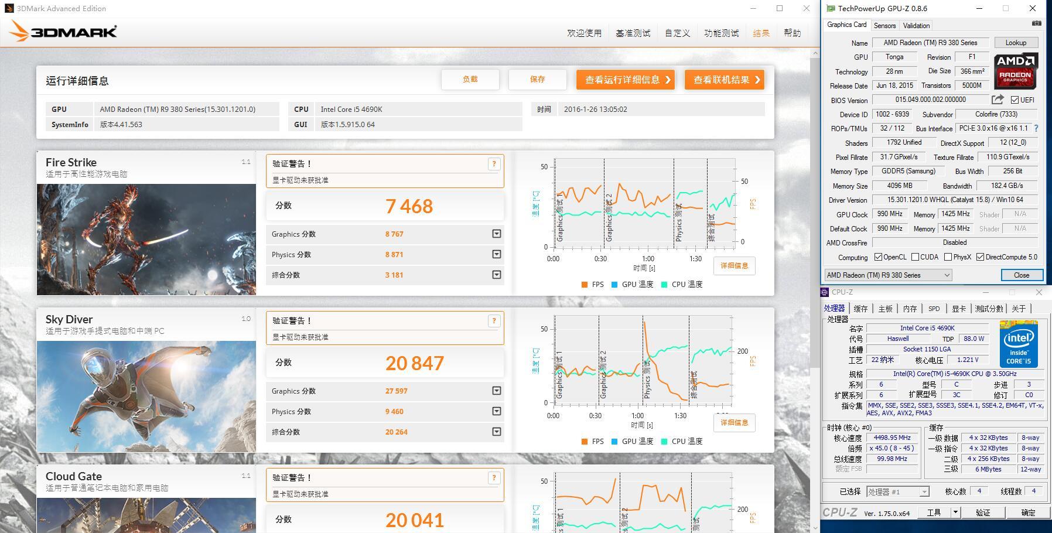Click the AMD Radeon Graphics logo in GPU-Z
Screen dimensions: 1052x533
pos(1016,71)
